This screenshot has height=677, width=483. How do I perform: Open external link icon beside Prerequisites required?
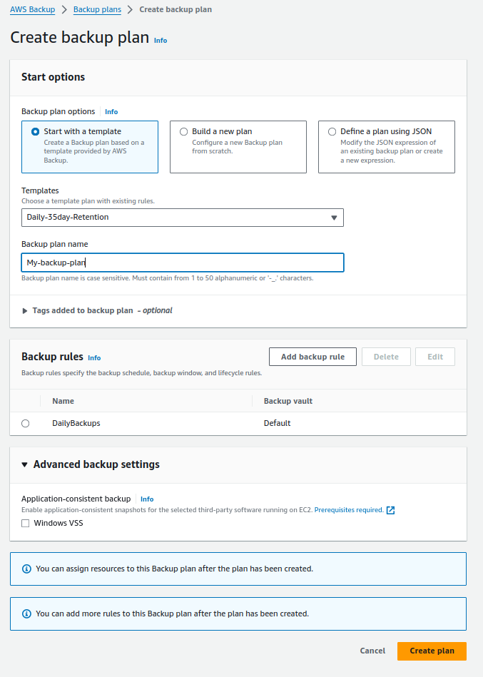point(390,510)
